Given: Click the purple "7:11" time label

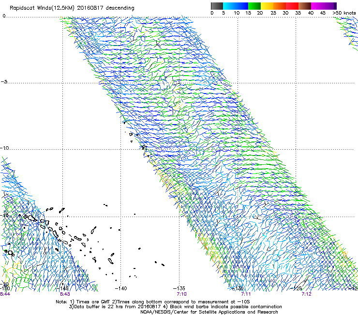Looking at the screenshot, I should point(246,294).
